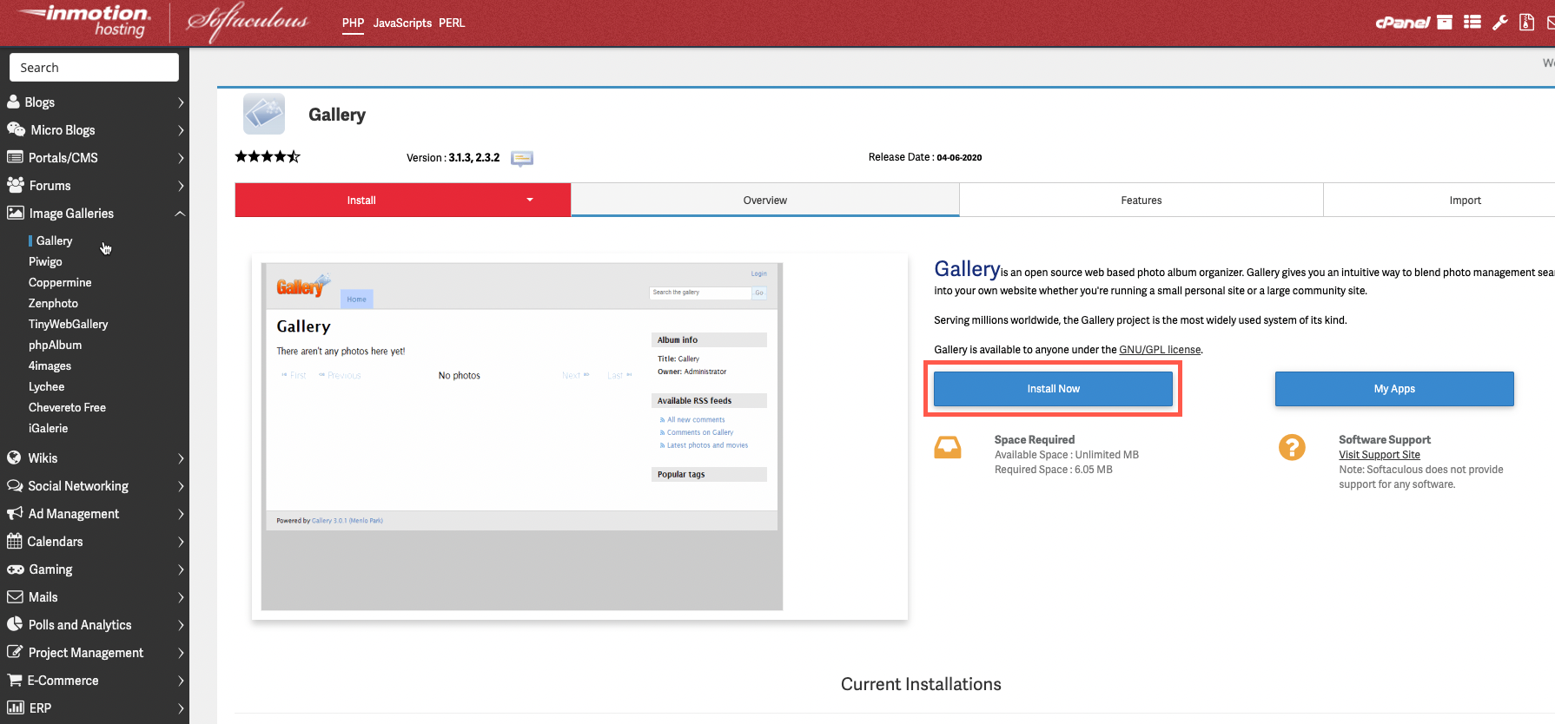1555x724 pixels.
Task: Switch to the Features tab
Action: point(1141,201)
